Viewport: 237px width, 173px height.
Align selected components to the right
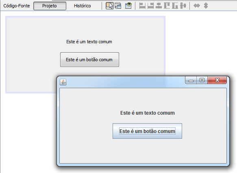pos(150,6)
